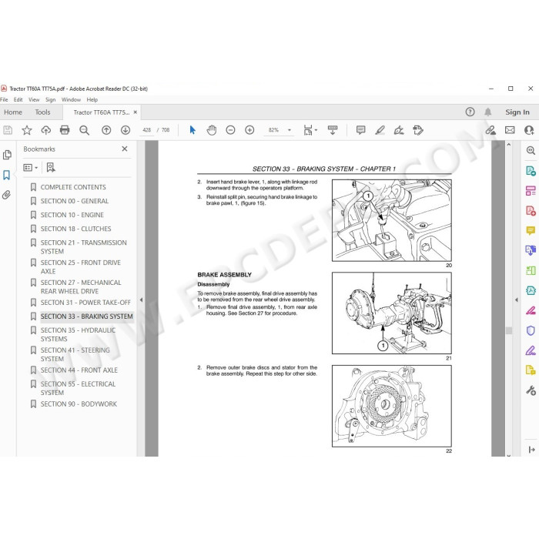Image resolution: width=539 pixels, height=539 pixels.
Task: Share a link to the file
Action: click(490, 130)
